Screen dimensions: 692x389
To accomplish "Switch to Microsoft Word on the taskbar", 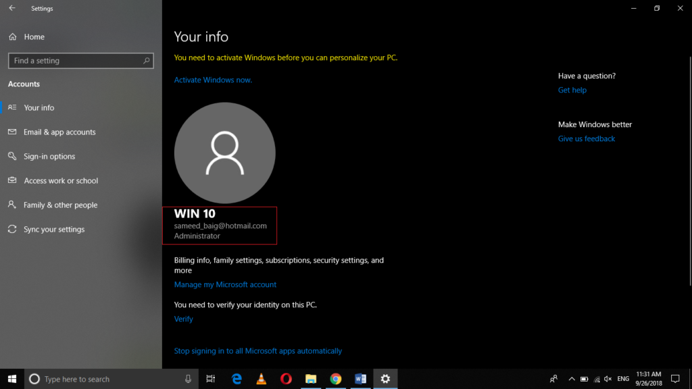I will (x=361, y=379).
